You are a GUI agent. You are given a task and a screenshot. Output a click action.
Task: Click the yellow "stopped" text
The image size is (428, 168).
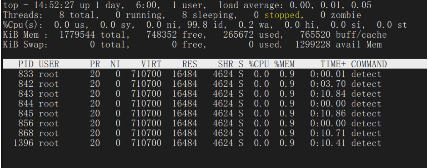(x=282, y=15)
